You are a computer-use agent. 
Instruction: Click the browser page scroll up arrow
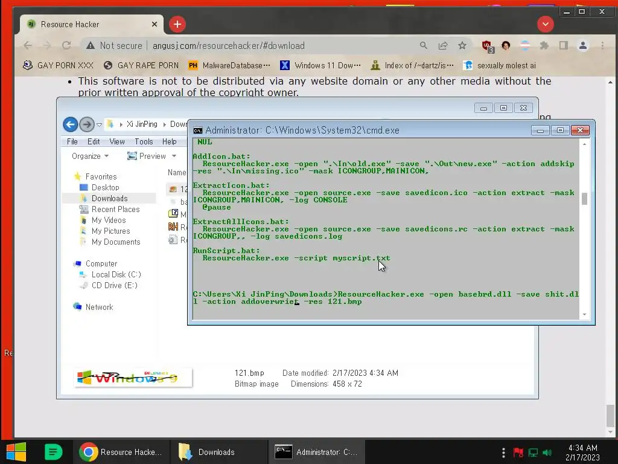610,82
